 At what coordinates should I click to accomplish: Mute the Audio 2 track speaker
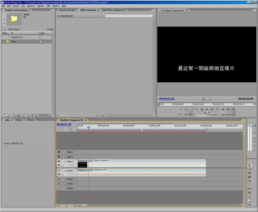pos(59,179)
